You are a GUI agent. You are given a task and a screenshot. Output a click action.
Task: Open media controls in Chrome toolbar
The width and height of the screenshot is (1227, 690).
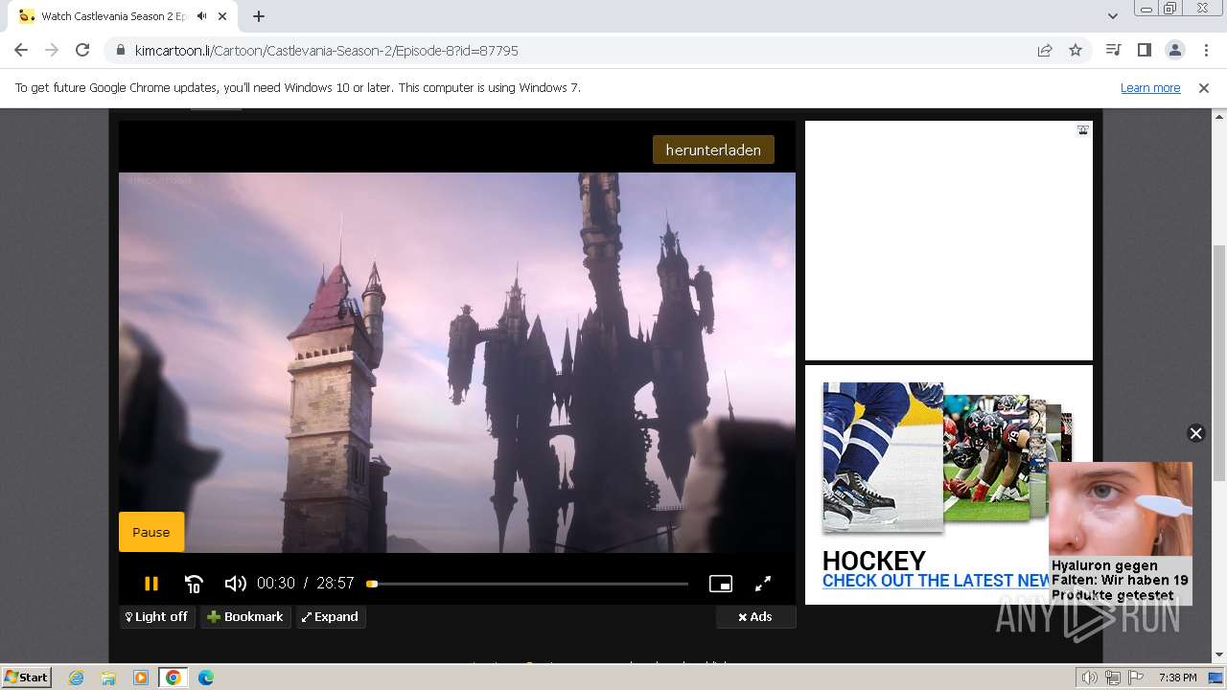click(1113, 50)
